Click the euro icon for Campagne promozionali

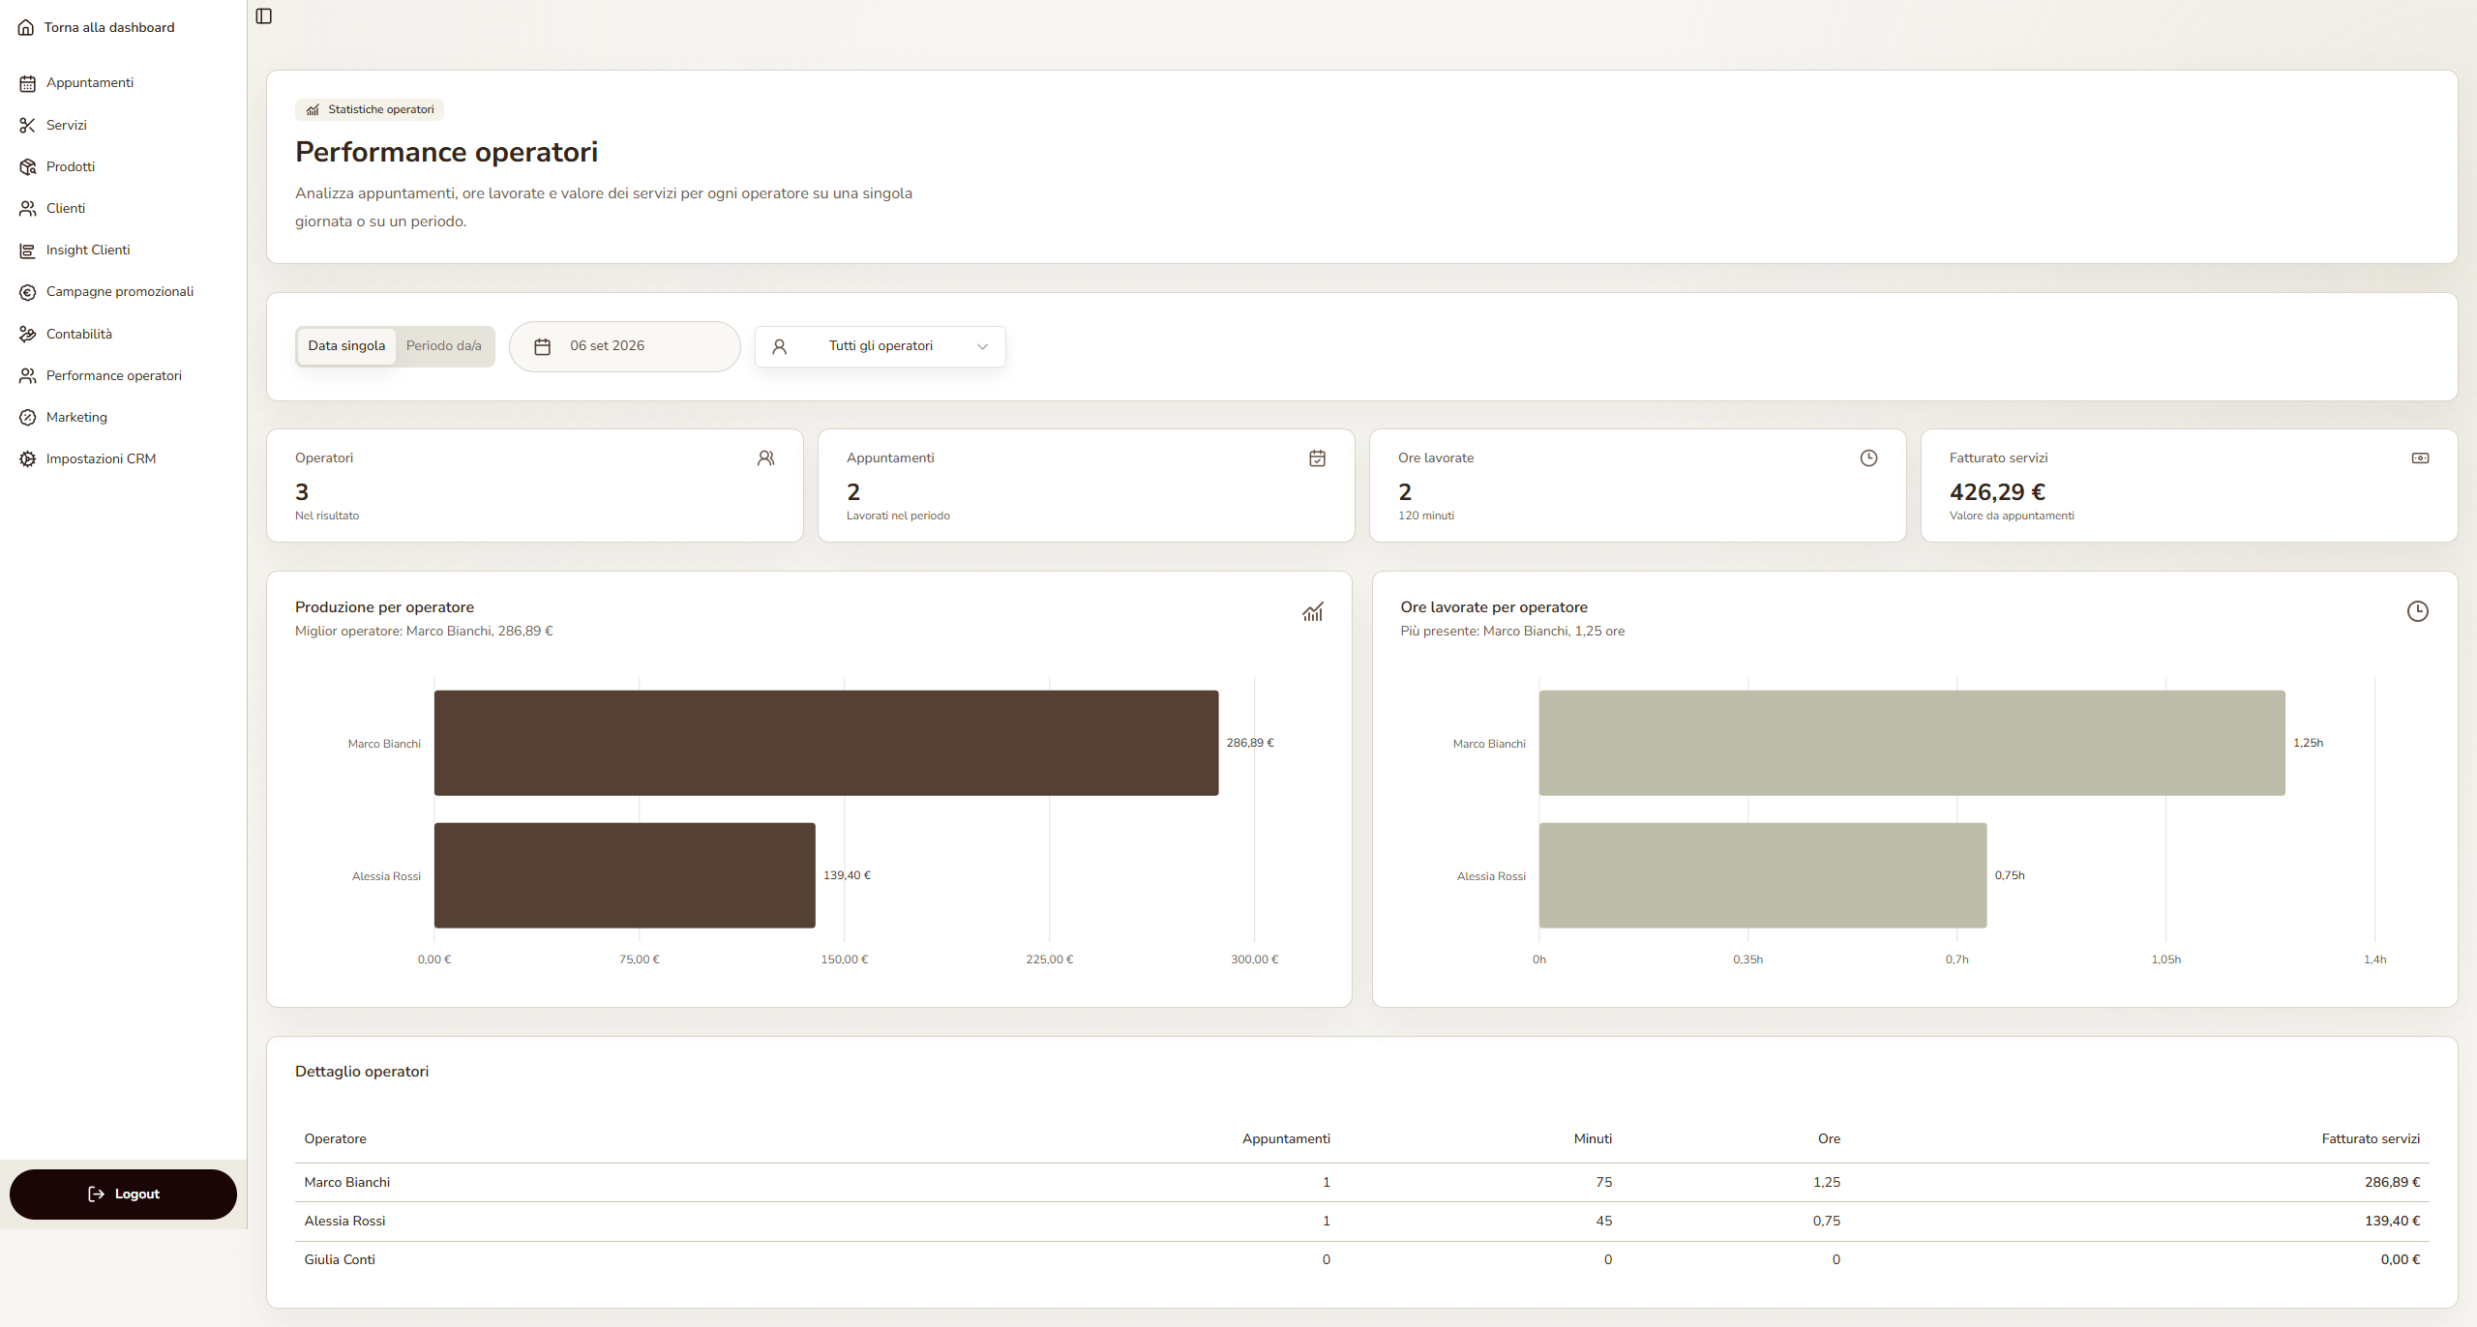(27, 292)
